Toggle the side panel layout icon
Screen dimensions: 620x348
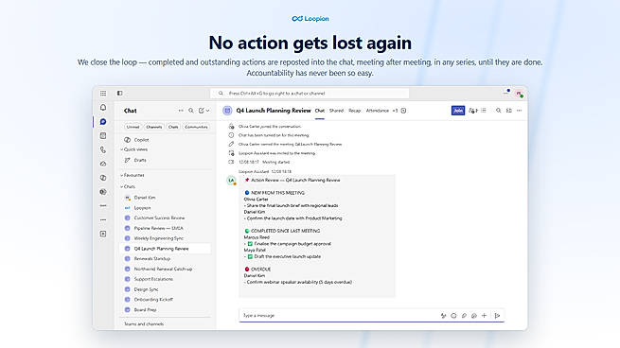pos(120,94)
